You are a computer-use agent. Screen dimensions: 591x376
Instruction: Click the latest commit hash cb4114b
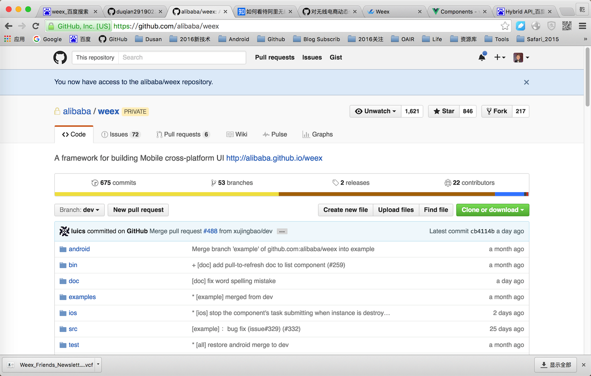pos(482,231)
